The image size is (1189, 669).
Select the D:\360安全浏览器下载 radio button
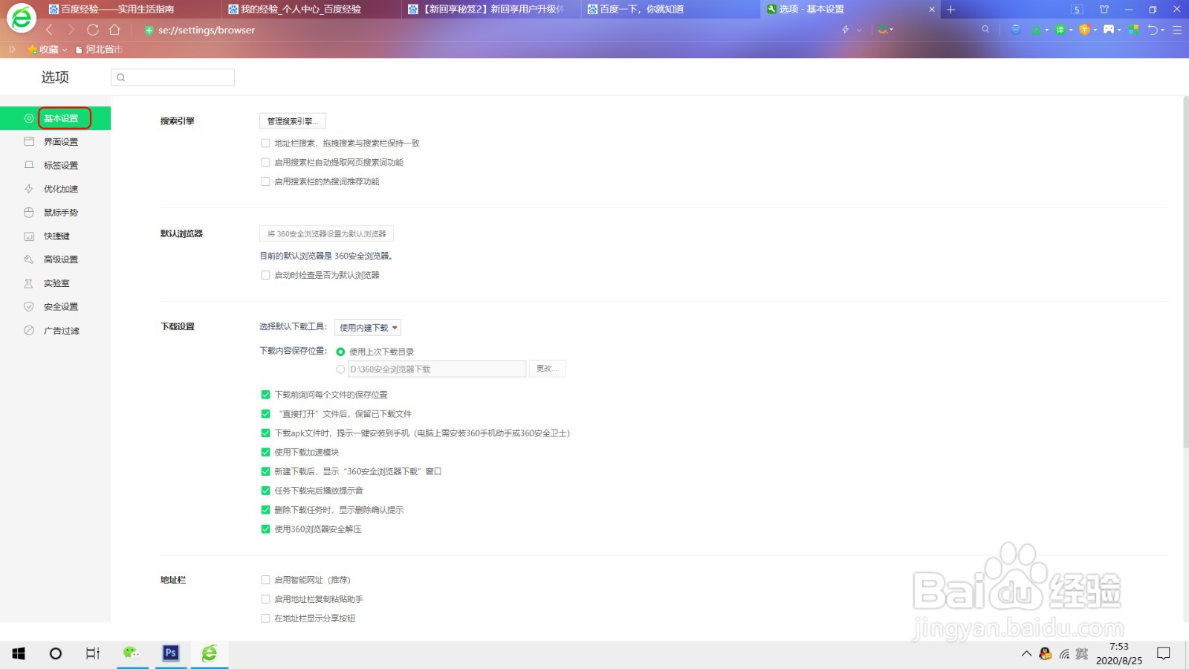340,369
